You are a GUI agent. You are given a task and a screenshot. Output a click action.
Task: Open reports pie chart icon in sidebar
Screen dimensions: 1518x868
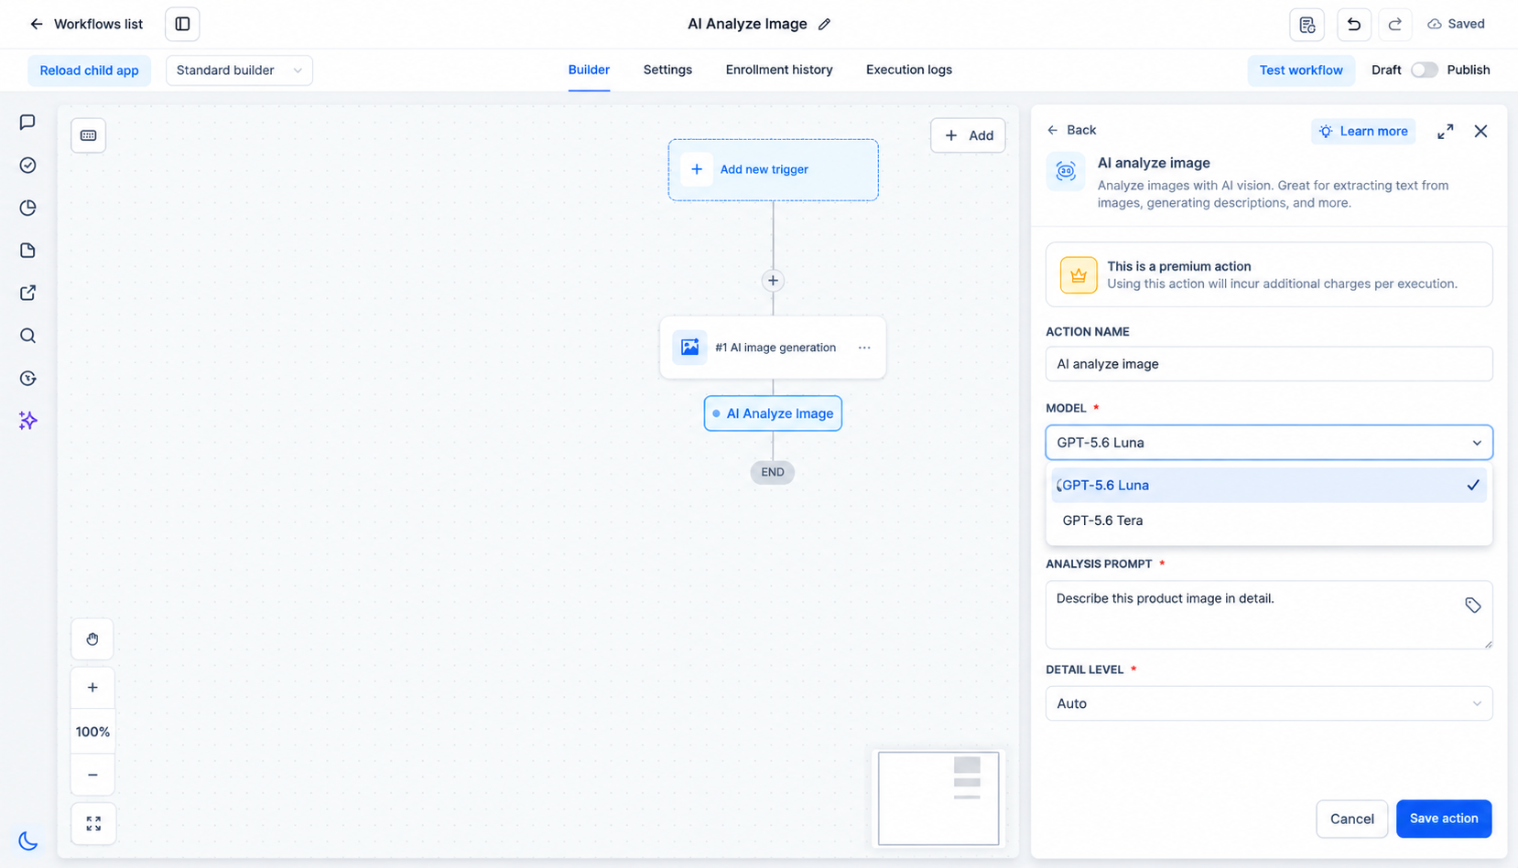pyautogui.click(x=27, y=208)
